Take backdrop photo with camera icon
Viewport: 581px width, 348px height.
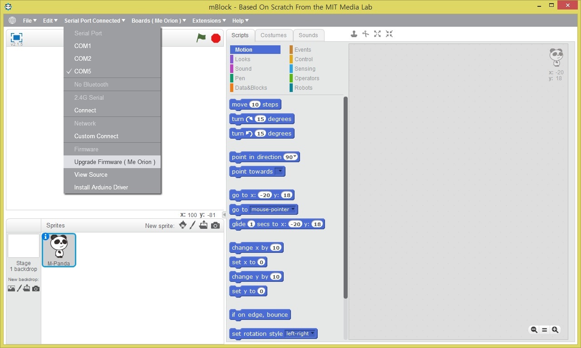pyautogui.click(x=36, y=288)
